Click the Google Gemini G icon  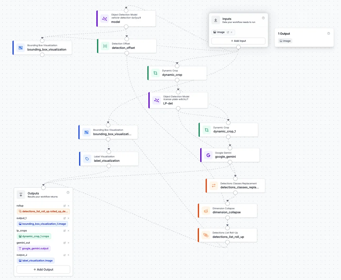(208, 155)
